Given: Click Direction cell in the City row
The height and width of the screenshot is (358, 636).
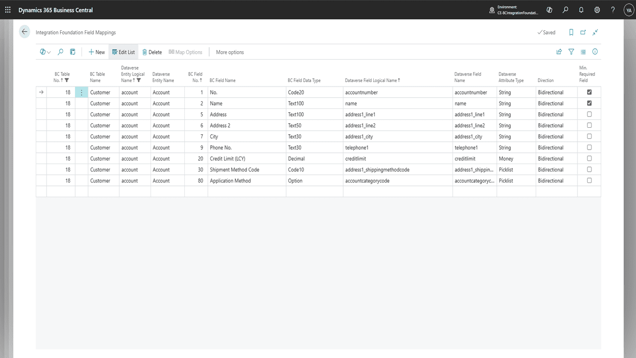Looking at the screenshot, I should (556, 137).
